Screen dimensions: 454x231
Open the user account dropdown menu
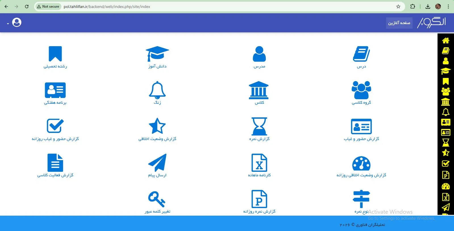pyautogui.click(x=15, y=22)
